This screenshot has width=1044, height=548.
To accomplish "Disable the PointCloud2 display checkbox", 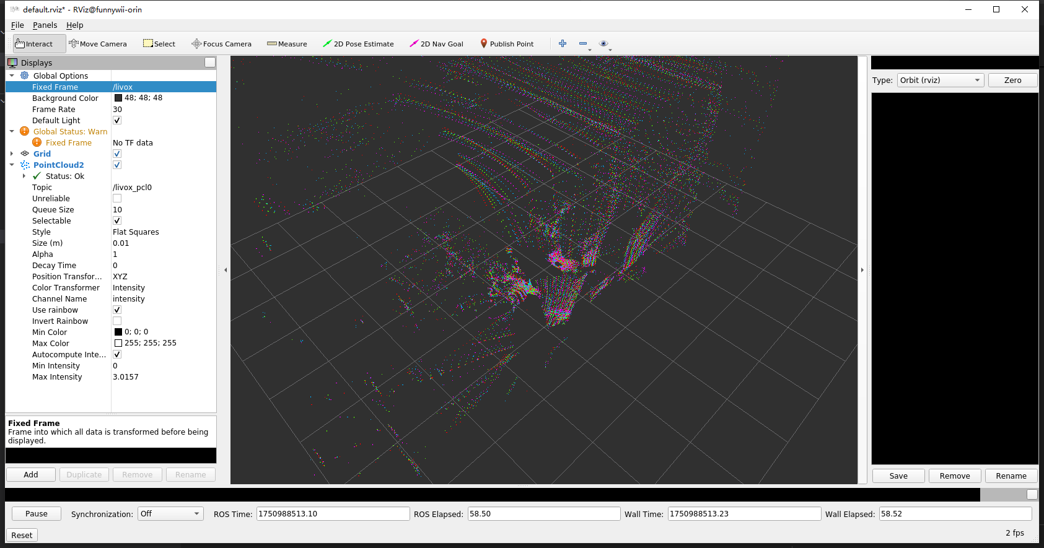I will 117,165.
